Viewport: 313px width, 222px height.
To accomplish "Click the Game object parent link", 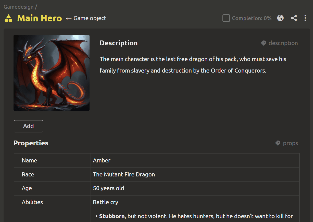I will (90, 18).
